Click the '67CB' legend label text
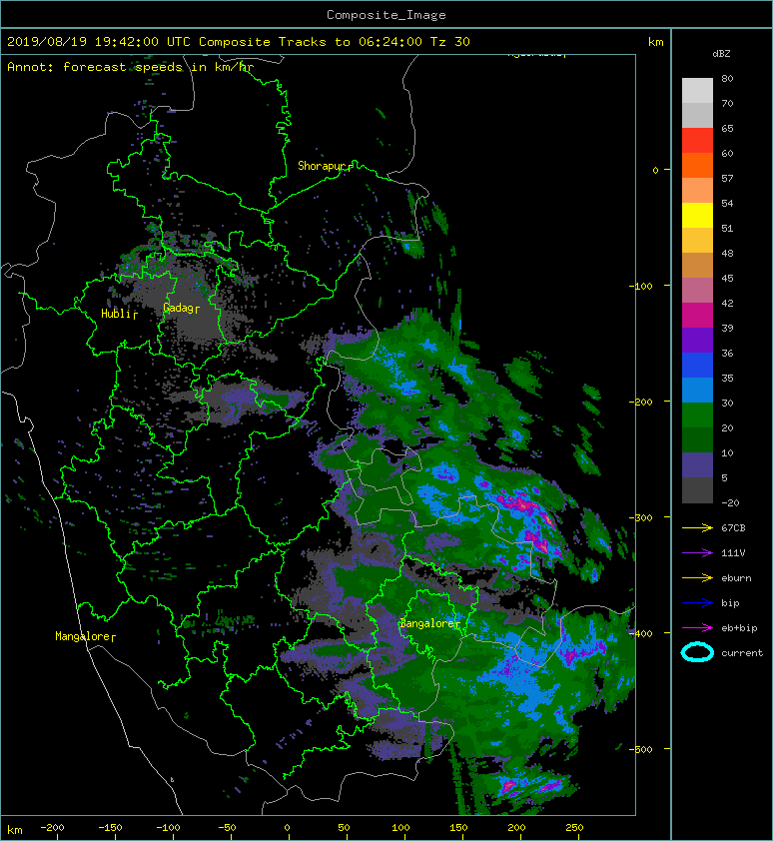This screenshot has height=841, width=773. (x=733, y=527)
